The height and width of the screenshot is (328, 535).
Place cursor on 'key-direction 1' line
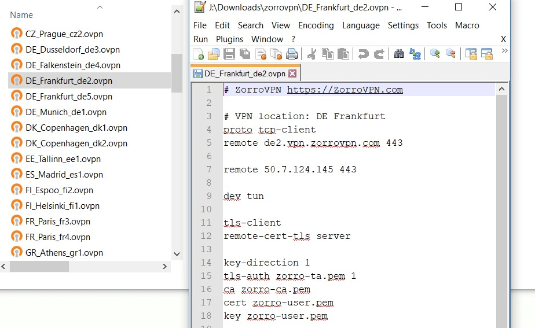pyautogui.click(x=267, y=263)
